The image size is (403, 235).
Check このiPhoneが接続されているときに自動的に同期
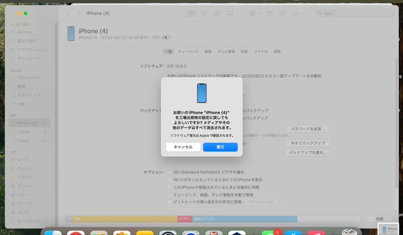point(169,187)
